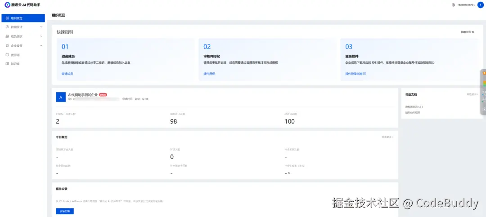The height and width of the screenshot is (217, 486).
Task: Click the 审核并授权 card title
Action: [211, 57]
